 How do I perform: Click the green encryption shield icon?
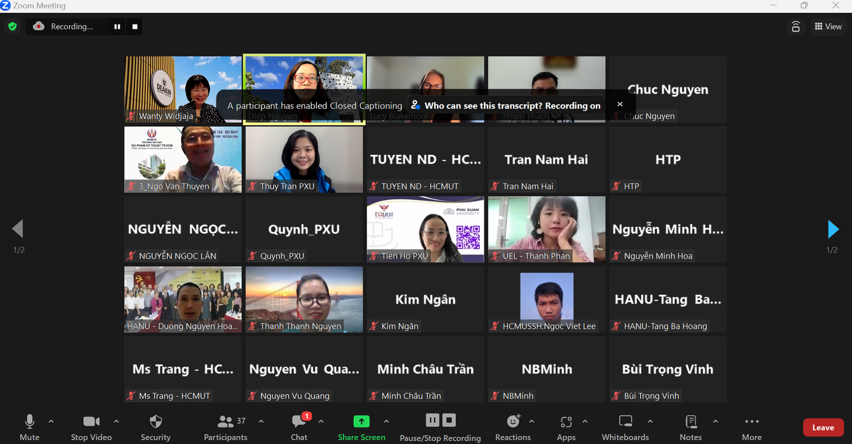click(x=13, y=26)
